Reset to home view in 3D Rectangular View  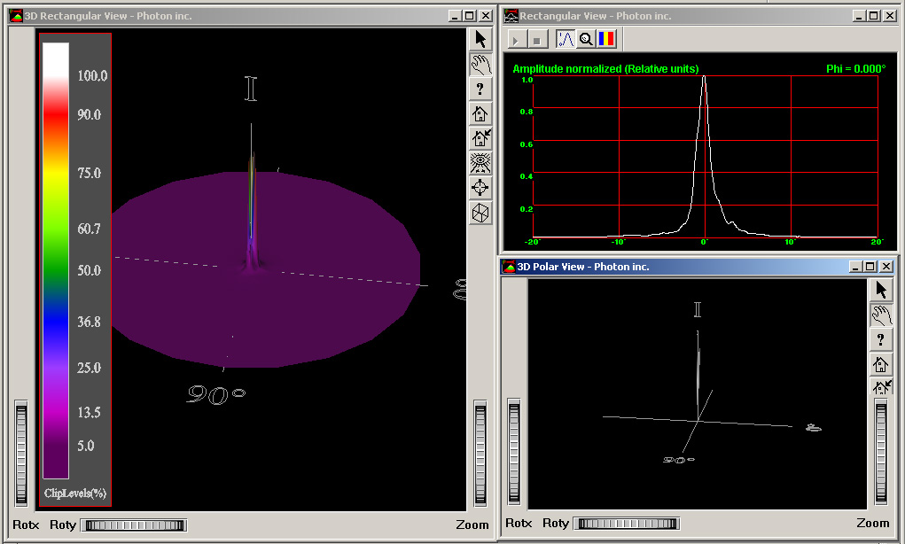480,113
